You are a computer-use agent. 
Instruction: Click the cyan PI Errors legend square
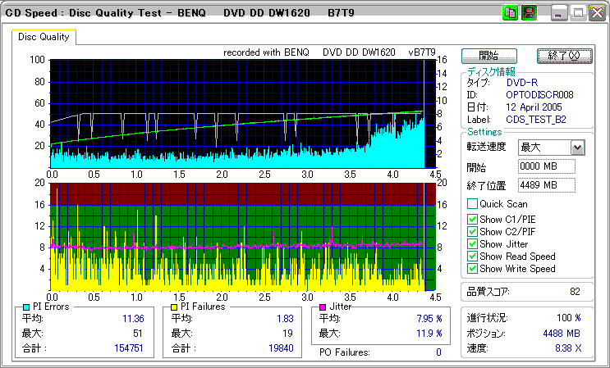(26, 307)
